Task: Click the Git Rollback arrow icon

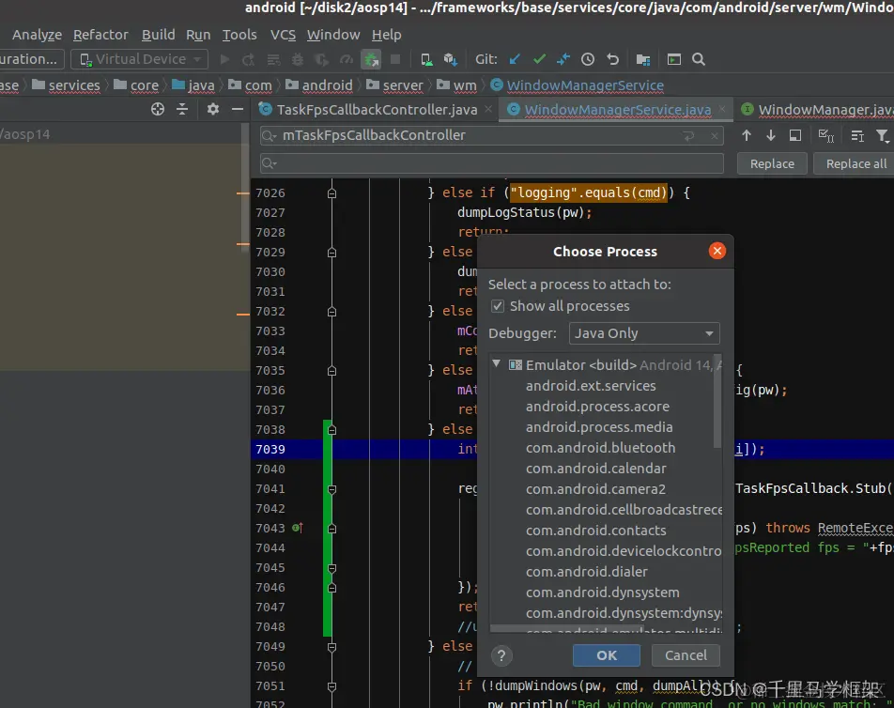Action: (x=613, y=59)
